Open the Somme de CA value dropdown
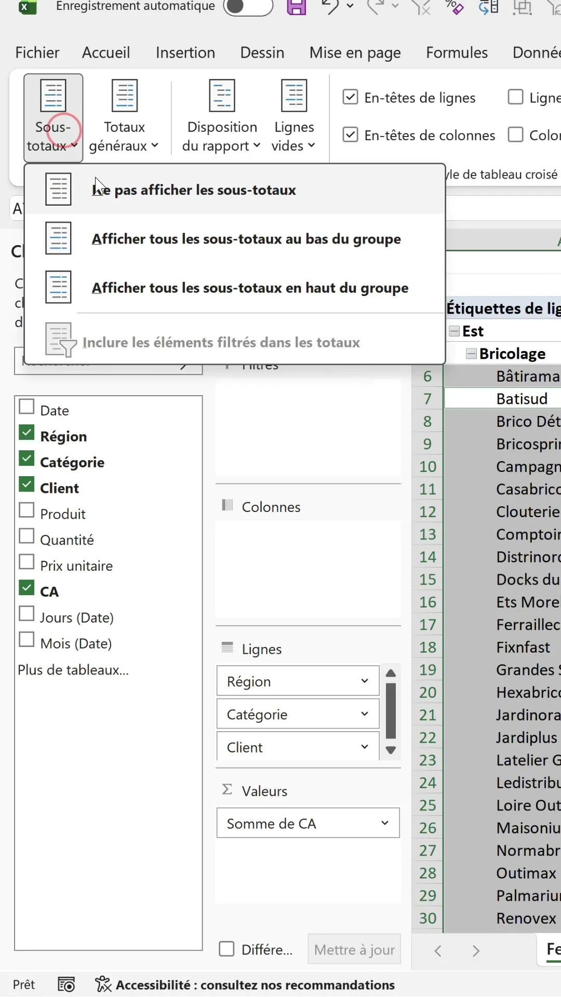 tap(385, 823)
